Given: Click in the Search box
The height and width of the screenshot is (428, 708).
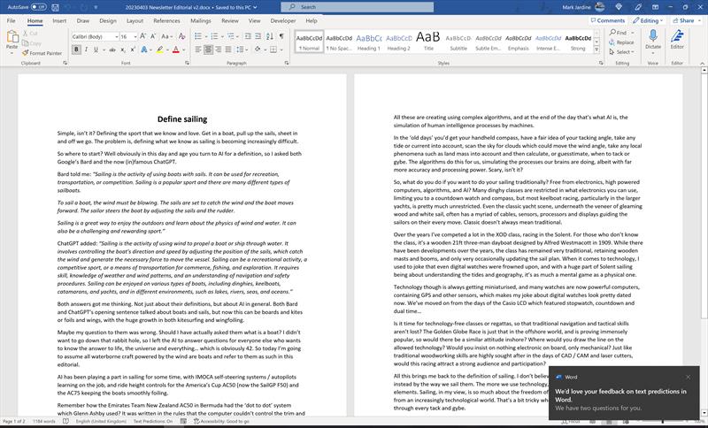Looking at the screenshot, I should (x=358, y=7).
